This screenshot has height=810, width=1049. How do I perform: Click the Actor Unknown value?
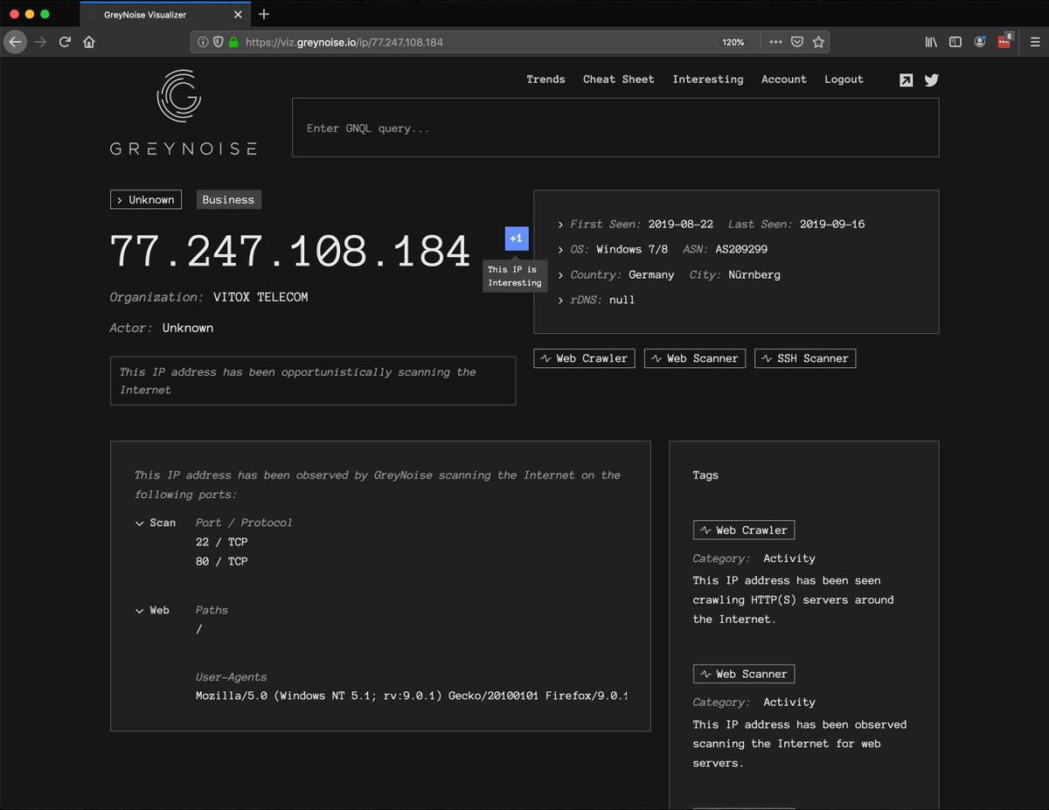coord(188,328)
